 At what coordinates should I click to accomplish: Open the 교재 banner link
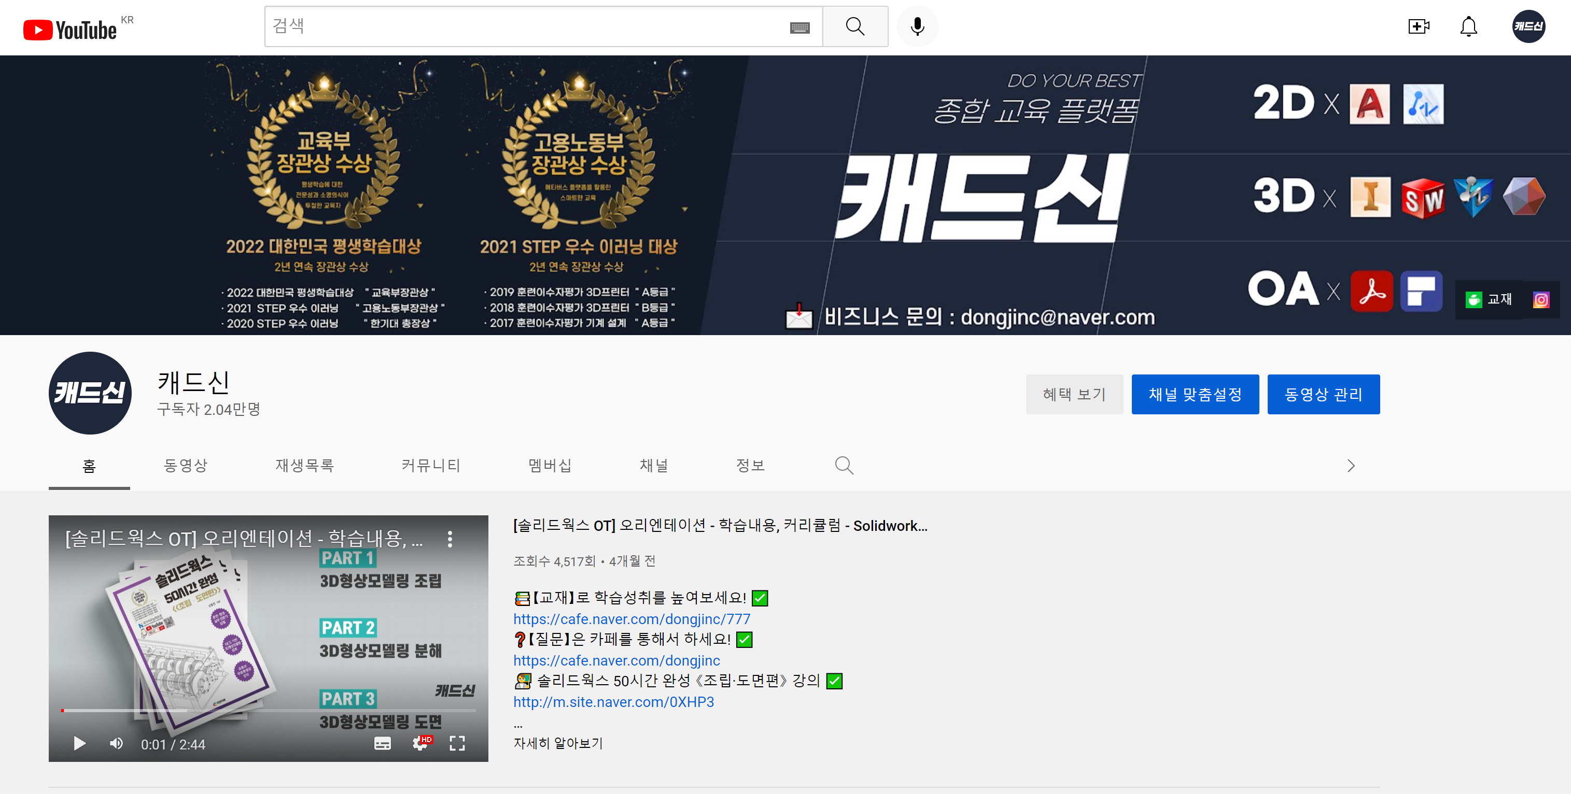pos(1489,299)
